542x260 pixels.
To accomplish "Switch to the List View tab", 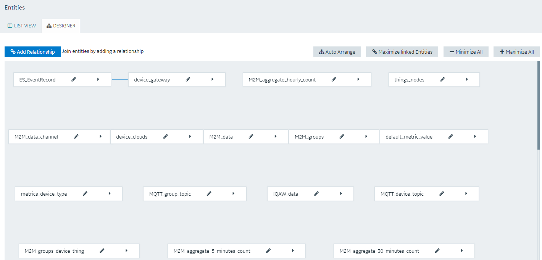I will (x=22, y=26).
